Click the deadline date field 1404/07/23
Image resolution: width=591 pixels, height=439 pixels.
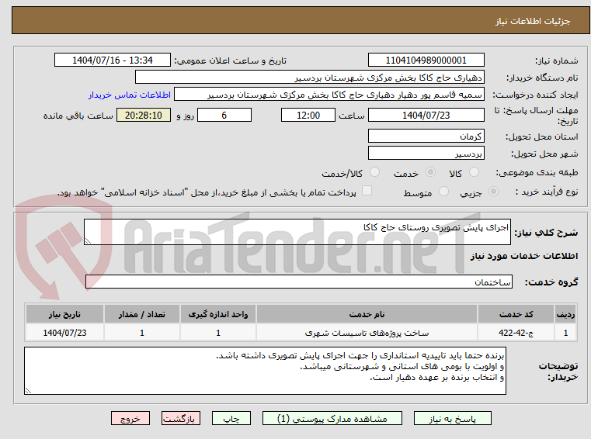[x=426, y=116]
